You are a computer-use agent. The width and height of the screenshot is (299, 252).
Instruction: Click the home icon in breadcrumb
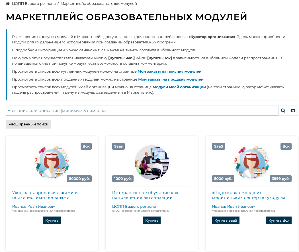coord(8,3)
